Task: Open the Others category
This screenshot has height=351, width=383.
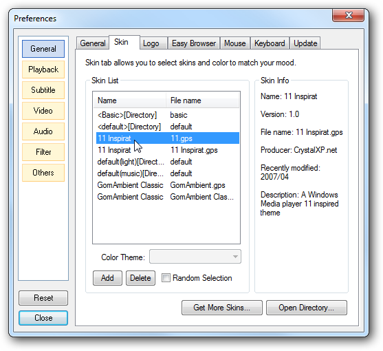Action: 43,173
